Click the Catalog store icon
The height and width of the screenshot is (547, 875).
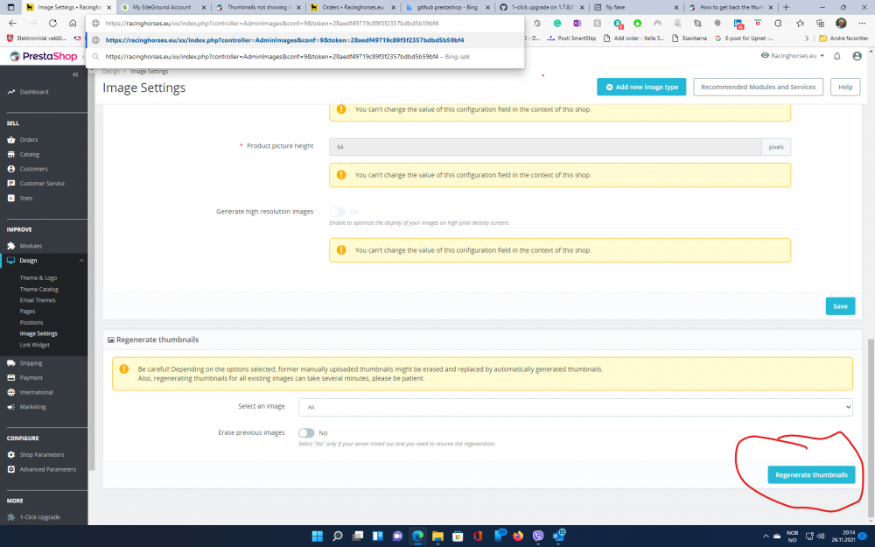coord(11,154)
